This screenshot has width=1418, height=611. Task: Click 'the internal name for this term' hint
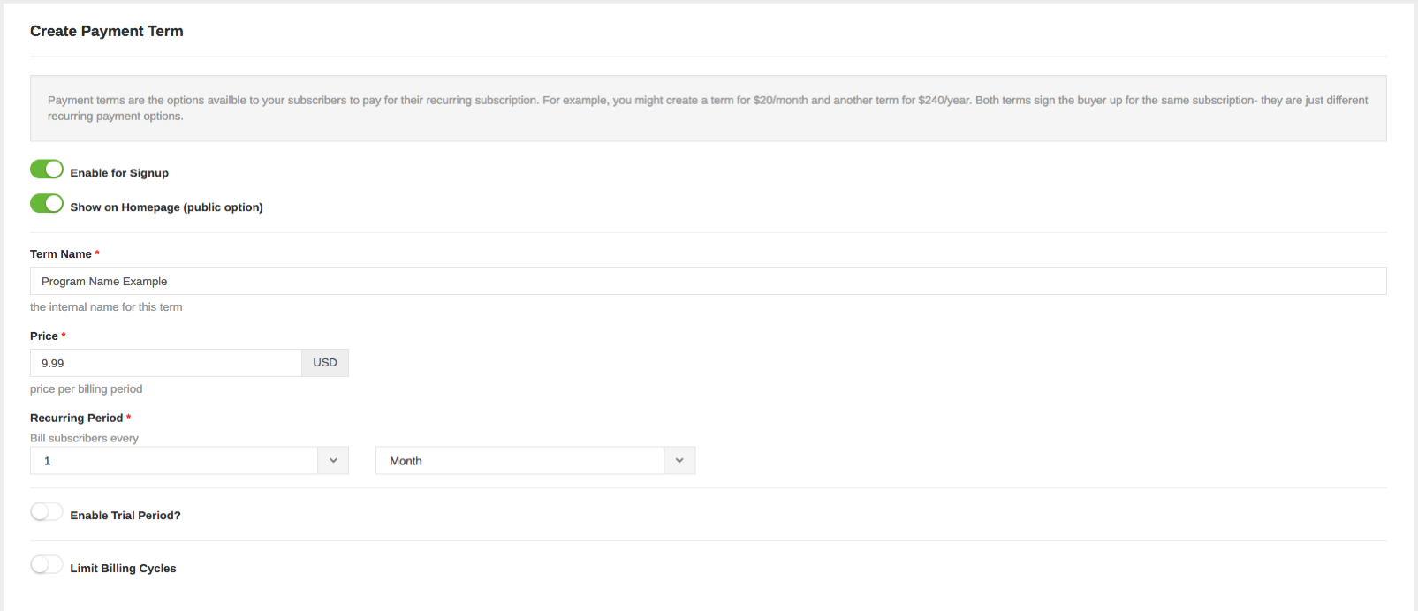(106, 307)
